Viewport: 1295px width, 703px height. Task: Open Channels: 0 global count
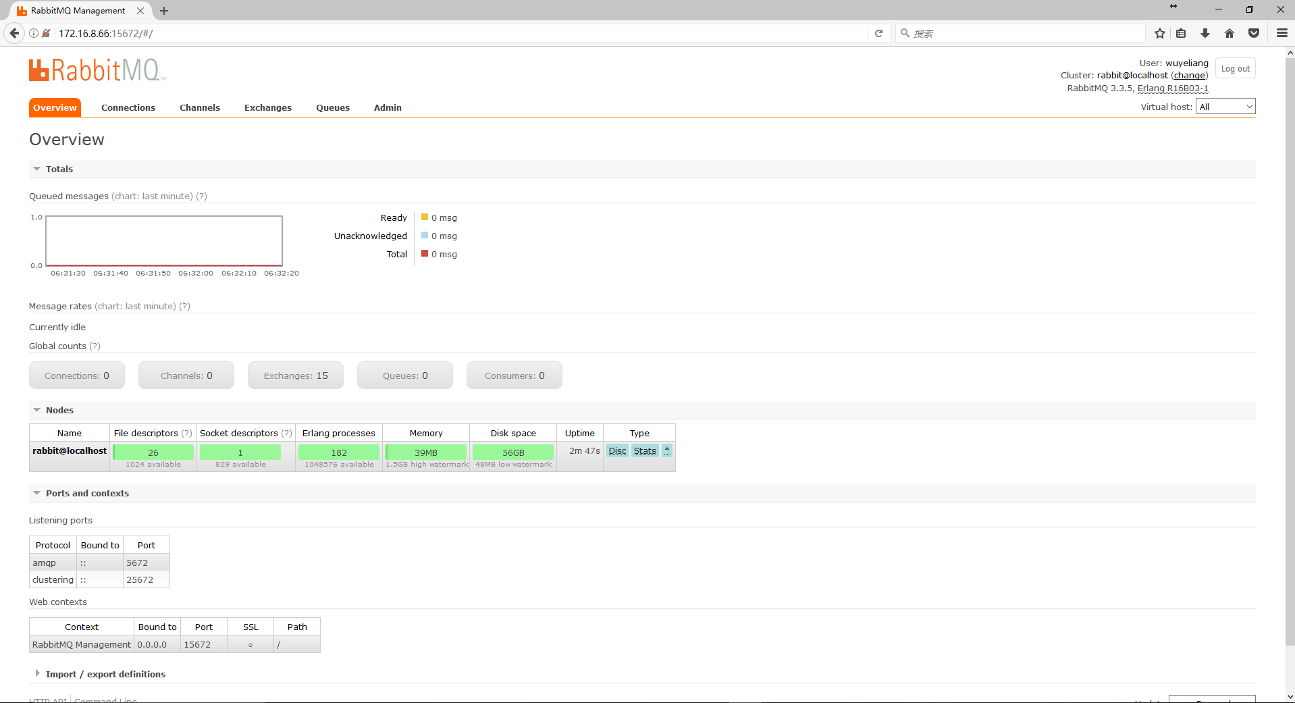(186, 375)
